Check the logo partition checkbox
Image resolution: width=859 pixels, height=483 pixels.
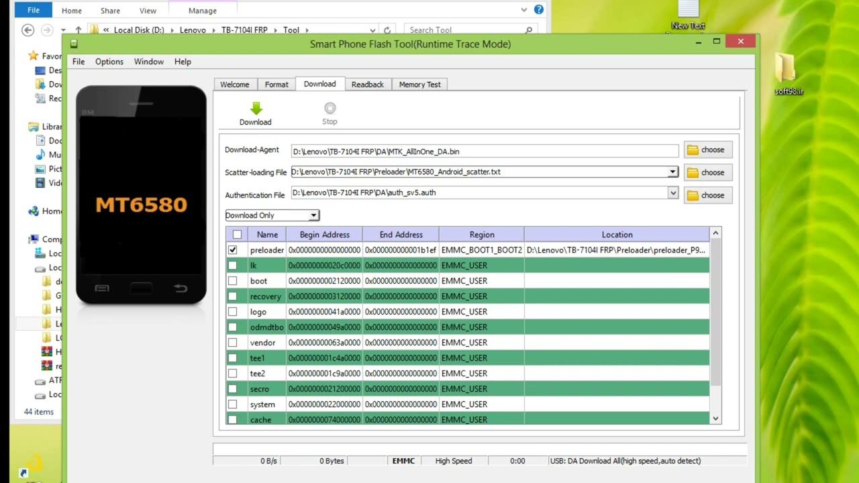coord(233,312)
